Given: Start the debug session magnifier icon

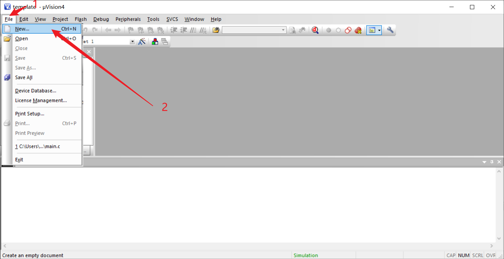Looking at the screenshot, I should point(315,30).
